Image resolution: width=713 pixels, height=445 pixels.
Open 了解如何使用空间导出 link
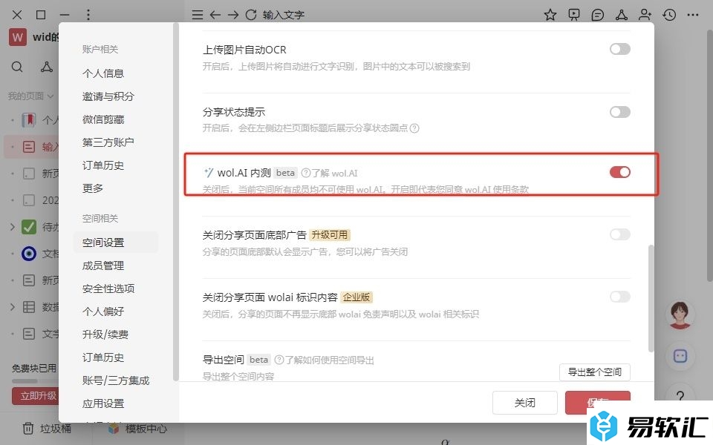pyautogui.click(x=329, y=360)
